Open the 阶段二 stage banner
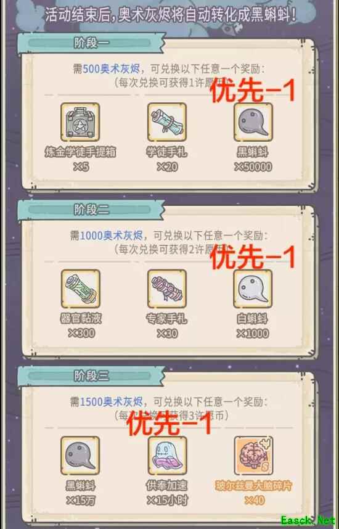Viewport: 339px width, 529px height. (x=91, y=210)
